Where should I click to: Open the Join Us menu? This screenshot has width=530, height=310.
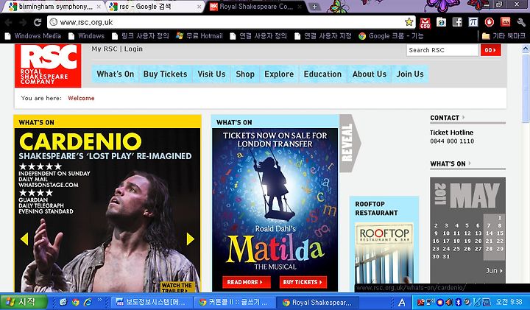coord(410,74)
